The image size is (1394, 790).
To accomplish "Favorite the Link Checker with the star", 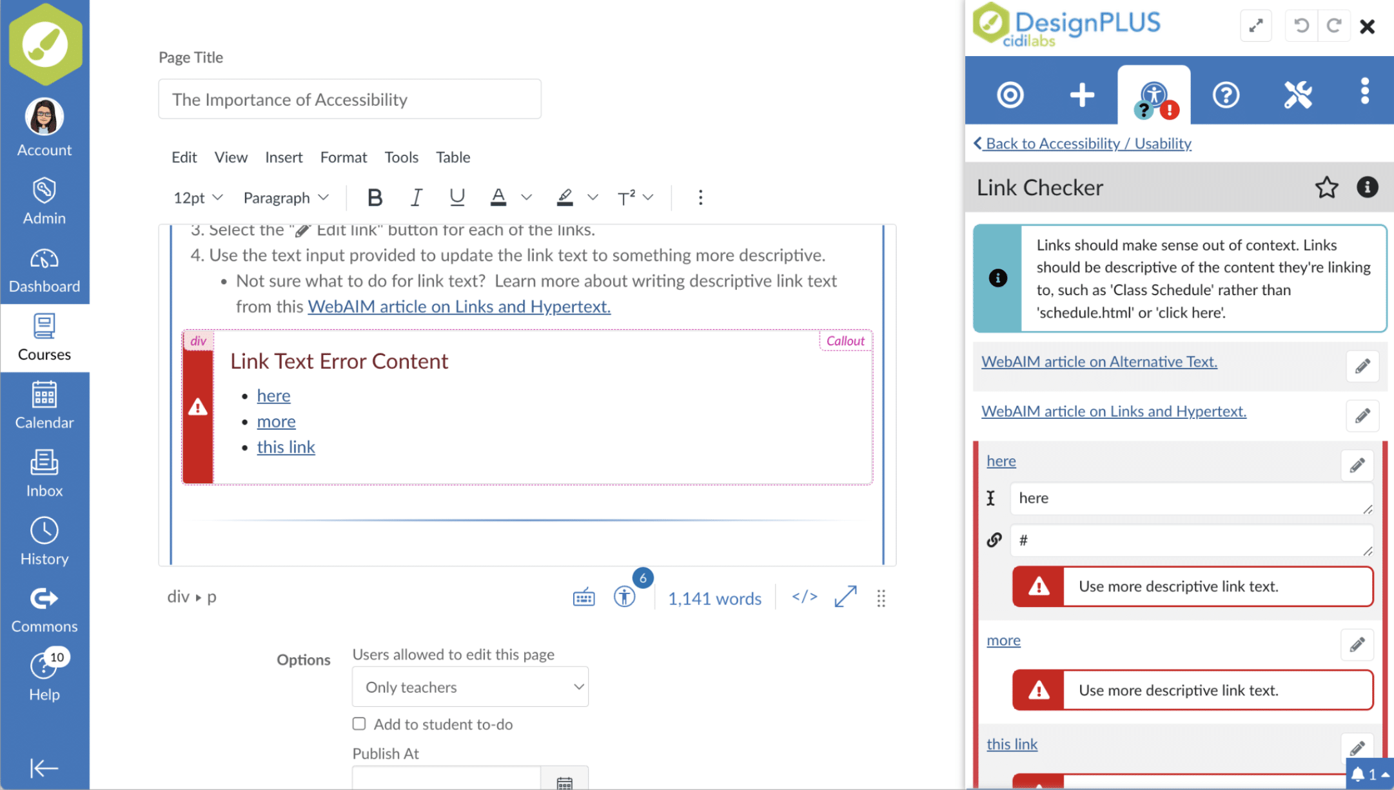I will (1326, 188).
